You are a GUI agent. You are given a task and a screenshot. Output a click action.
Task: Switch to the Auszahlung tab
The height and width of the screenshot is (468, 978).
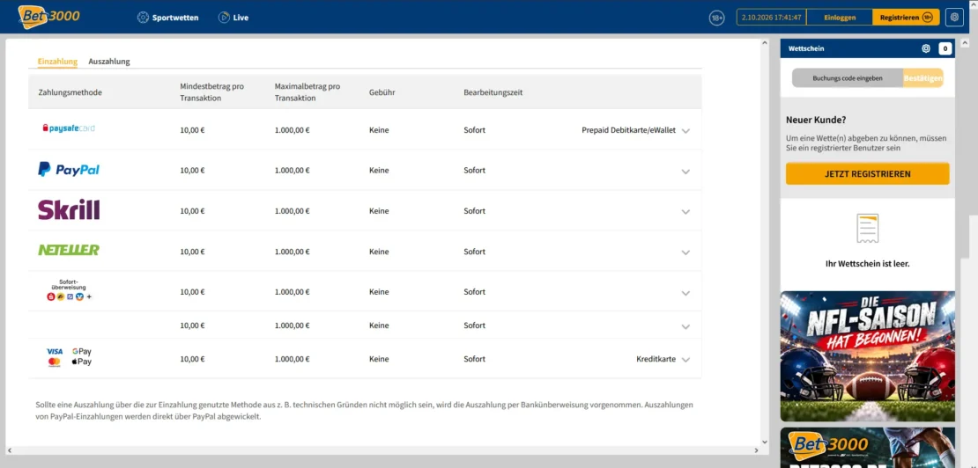[109, 61]
